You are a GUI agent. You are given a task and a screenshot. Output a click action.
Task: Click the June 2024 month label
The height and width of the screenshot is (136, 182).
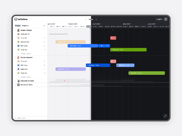pos(151,24)
